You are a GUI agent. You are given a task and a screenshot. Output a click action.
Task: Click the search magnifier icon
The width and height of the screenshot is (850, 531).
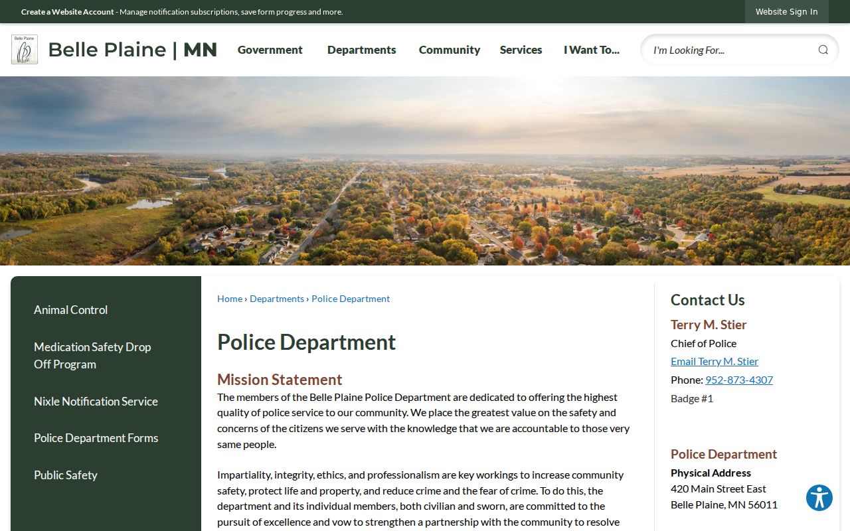click(823, 50)
